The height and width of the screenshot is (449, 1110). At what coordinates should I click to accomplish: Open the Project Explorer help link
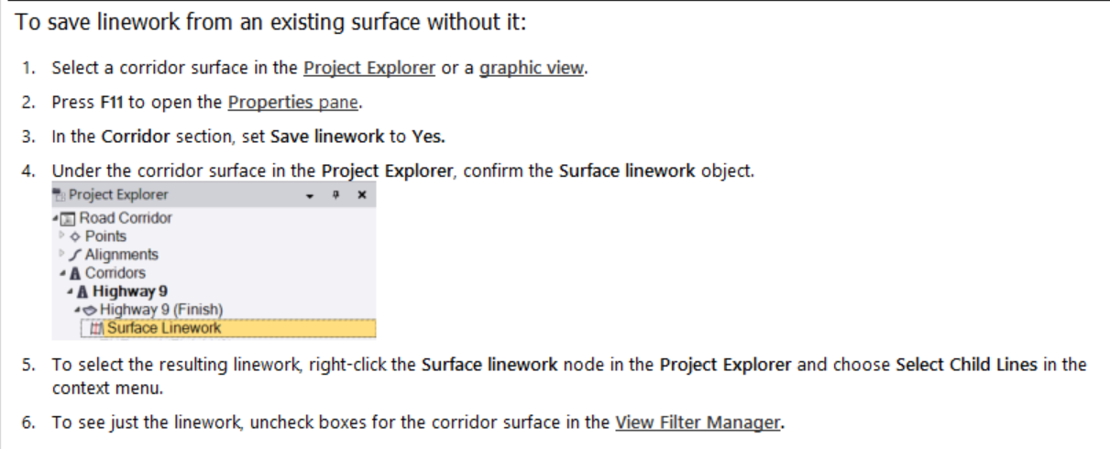point(369,68)
